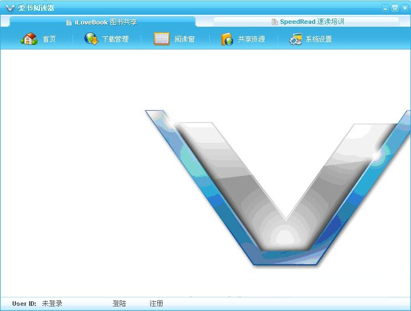
Task: Select the 系统设置 text label
Action: point(319,39)
